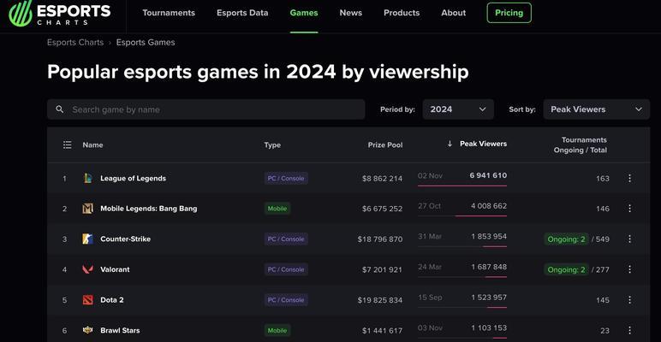
Task: Click the sort arrow beside Peak Viewers
Action: point(450,144)
